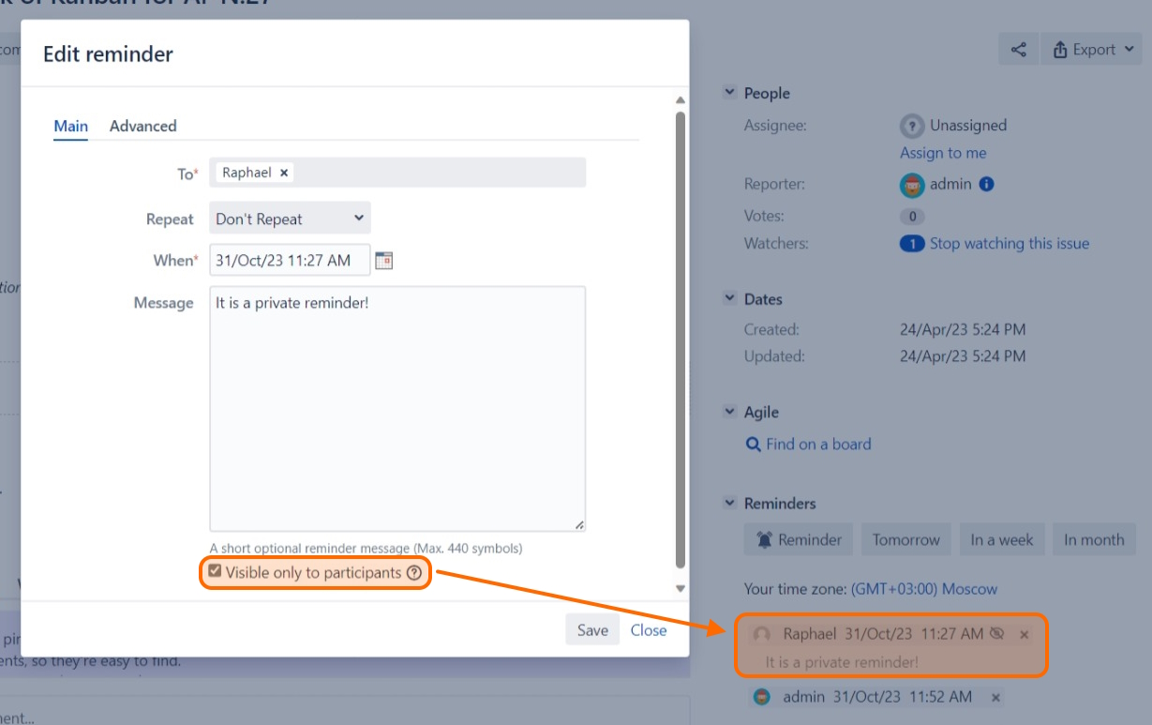
Task: Save the reminder
Action: [591, 630]
